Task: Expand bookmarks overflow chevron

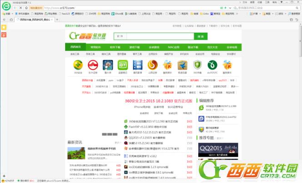Action: [237, 14]
